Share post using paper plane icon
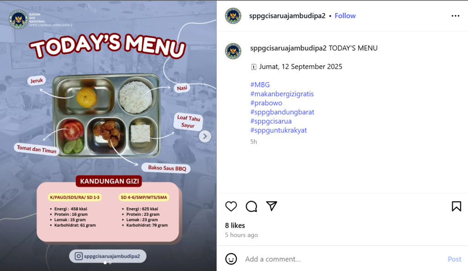Viewport: 468px width, 271px height. click(x=271, y=206)
